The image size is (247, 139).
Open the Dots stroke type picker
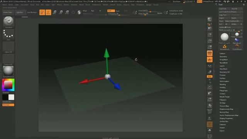(8, 35)
